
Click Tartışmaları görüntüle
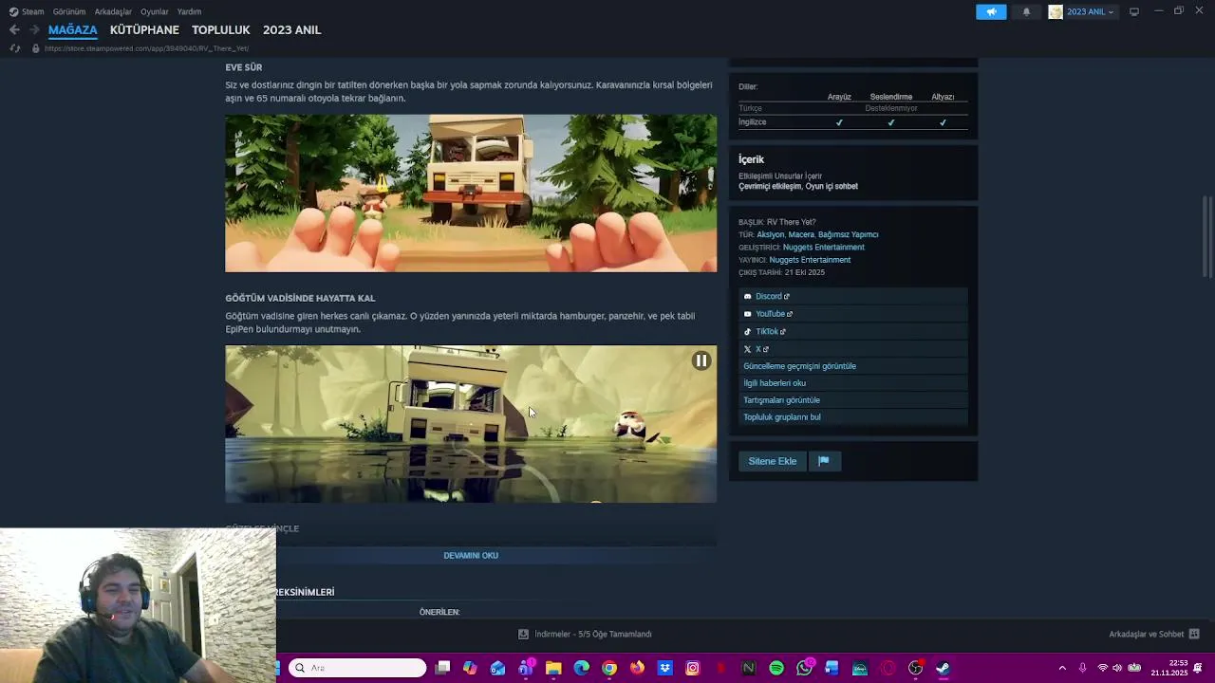click(781, 400)
